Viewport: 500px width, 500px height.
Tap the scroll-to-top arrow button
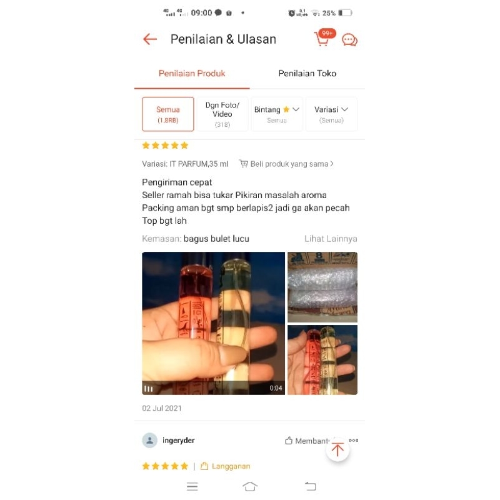click(337, 449)
